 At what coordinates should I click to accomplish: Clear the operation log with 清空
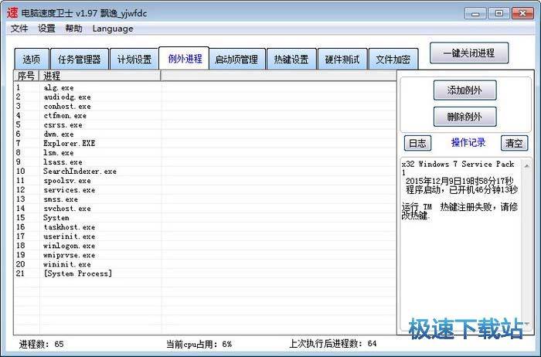(x=514, y=143)
